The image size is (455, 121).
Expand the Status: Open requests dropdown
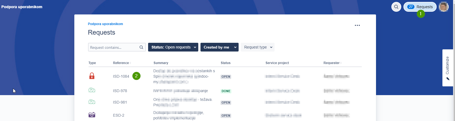tap(173, 47)
